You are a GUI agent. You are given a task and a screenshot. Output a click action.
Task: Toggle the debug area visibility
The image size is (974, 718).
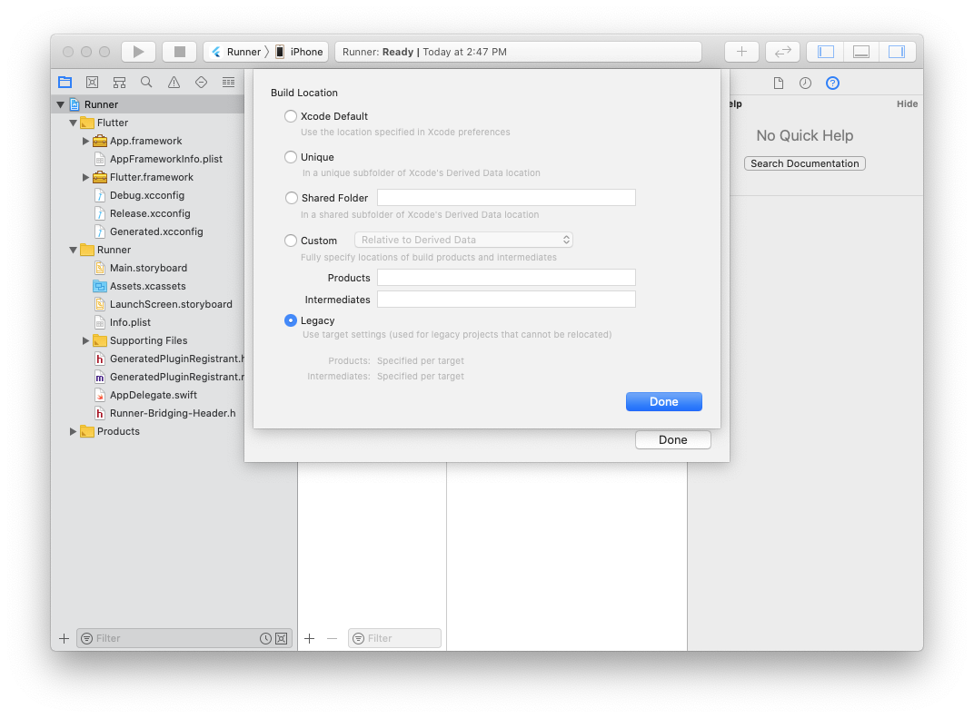[861, 52]
